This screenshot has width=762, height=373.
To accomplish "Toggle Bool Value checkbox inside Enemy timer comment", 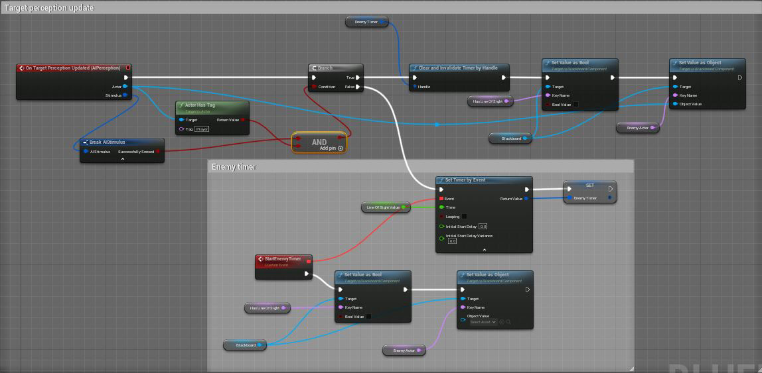I will point(368,317).
